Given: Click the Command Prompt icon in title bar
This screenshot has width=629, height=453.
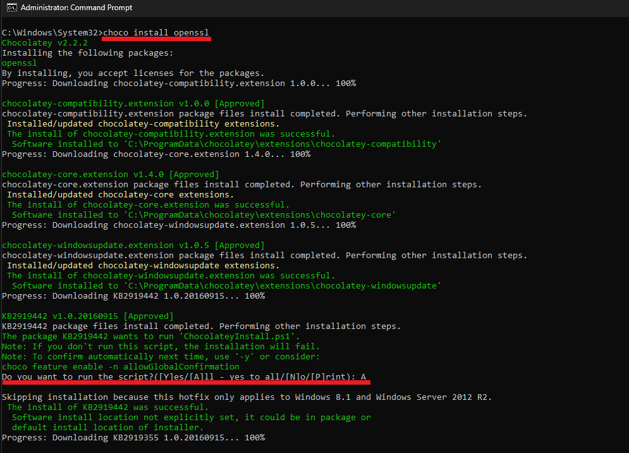Looking at the screenshot, I should tap(11, 8).
